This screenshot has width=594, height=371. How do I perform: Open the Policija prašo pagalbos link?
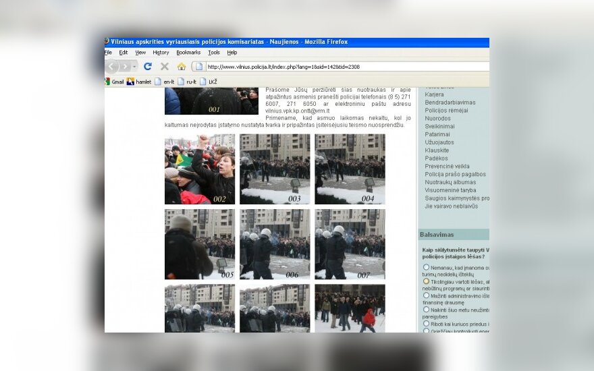point(455,174)
